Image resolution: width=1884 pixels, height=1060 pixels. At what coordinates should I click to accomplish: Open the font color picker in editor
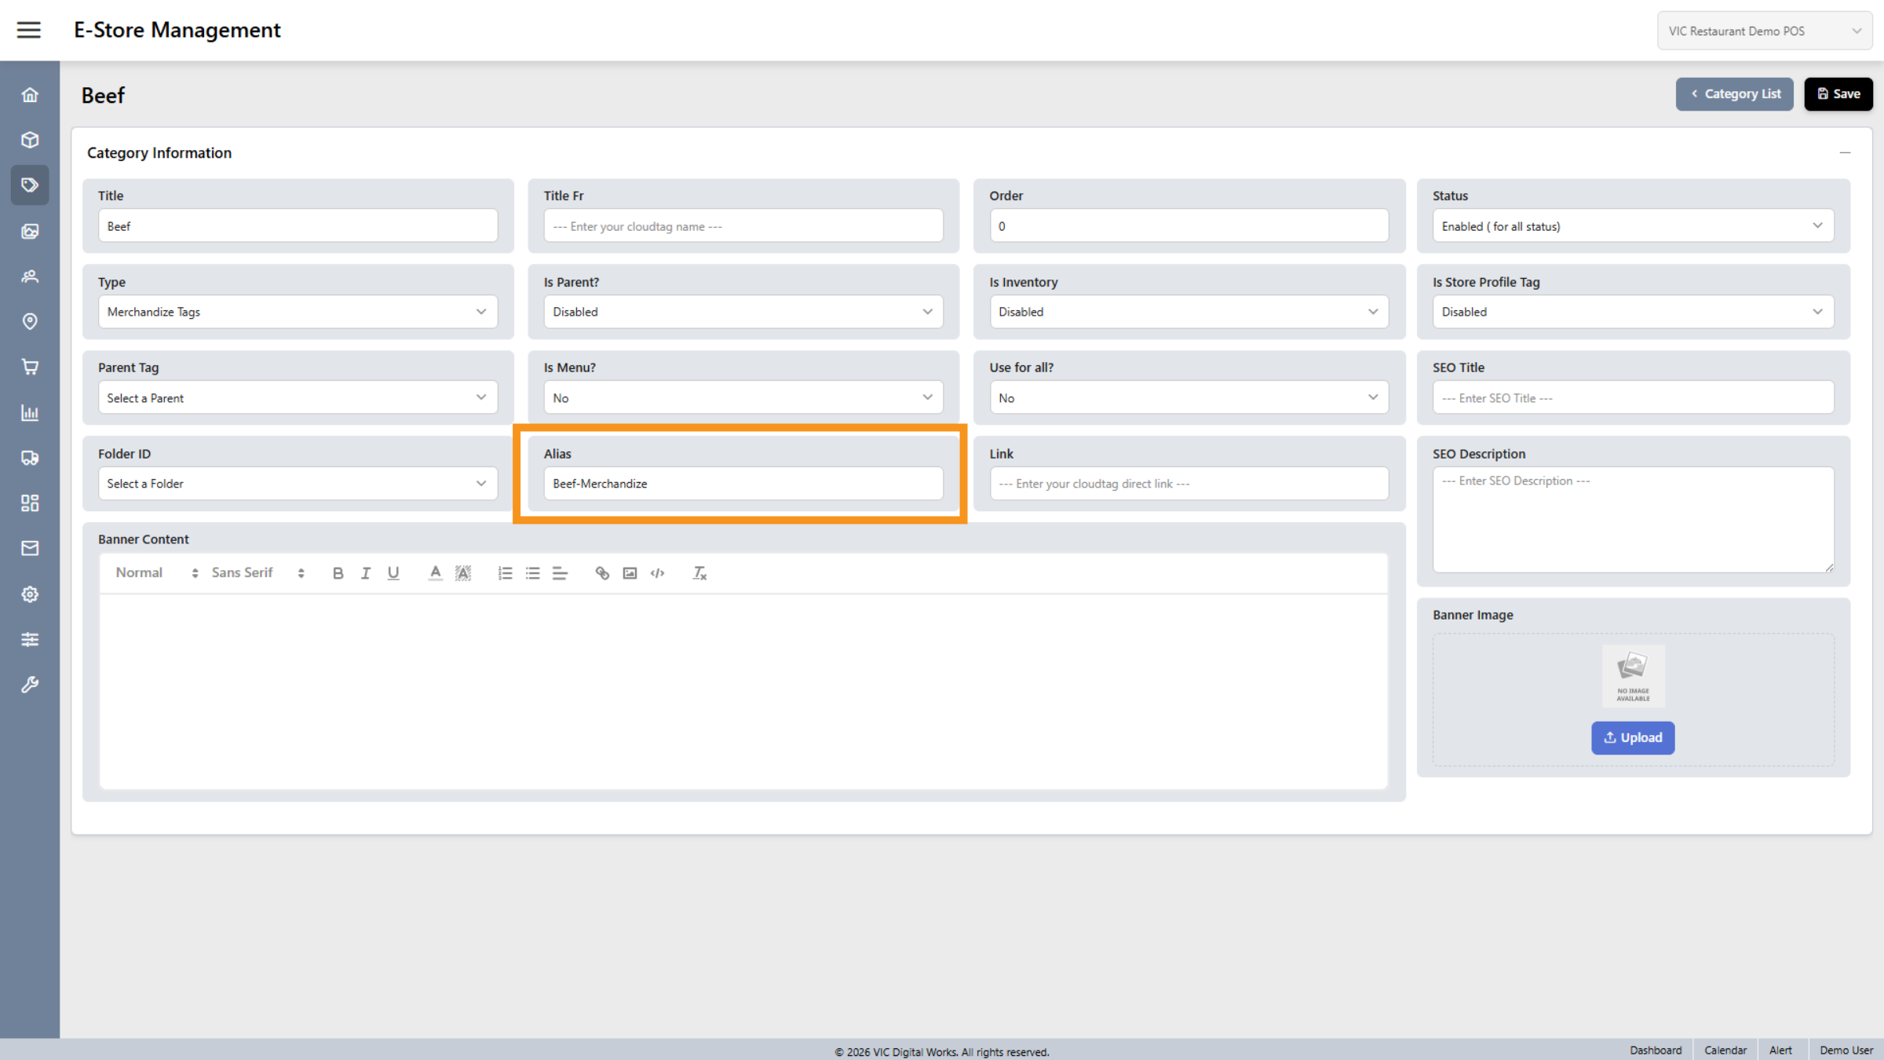pyautogui.click(x=435, y=573)
